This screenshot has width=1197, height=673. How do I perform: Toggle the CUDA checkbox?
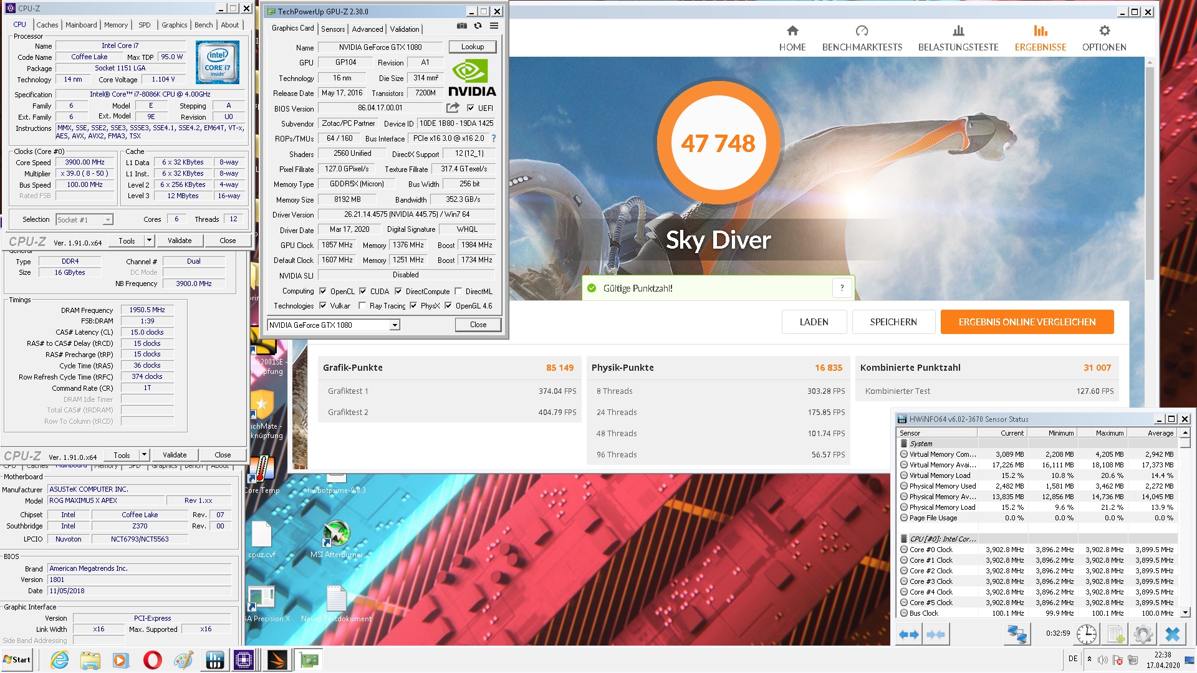pos(363,291)
